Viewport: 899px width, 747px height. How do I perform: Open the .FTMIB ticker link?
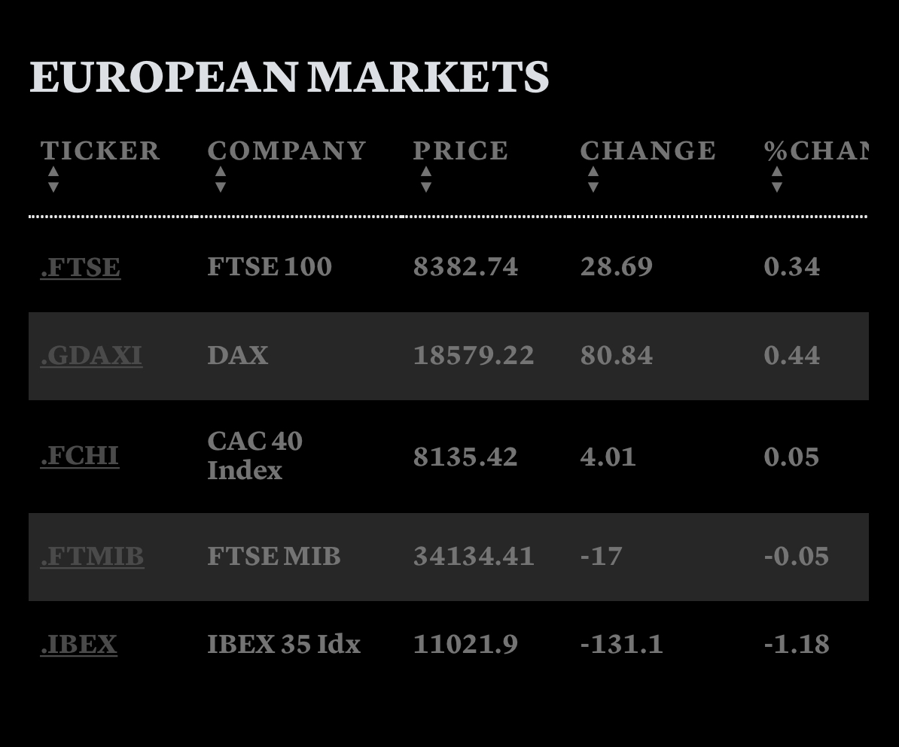[x=92, y=556]
